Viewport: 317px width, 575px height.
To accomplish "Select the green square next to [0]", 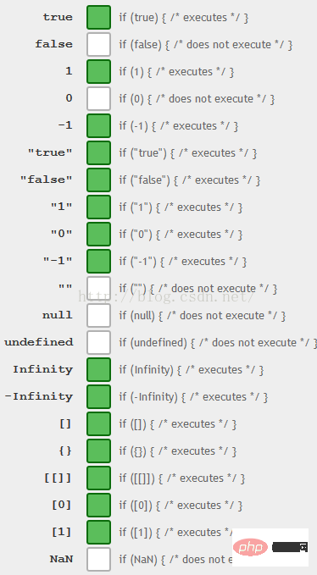I will 98,506.
